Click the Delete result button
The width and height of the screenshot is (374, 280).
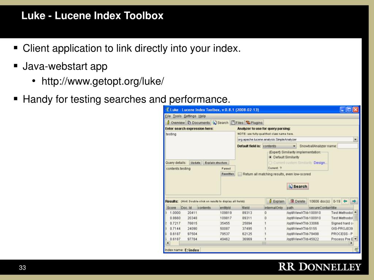coord(298,201)
